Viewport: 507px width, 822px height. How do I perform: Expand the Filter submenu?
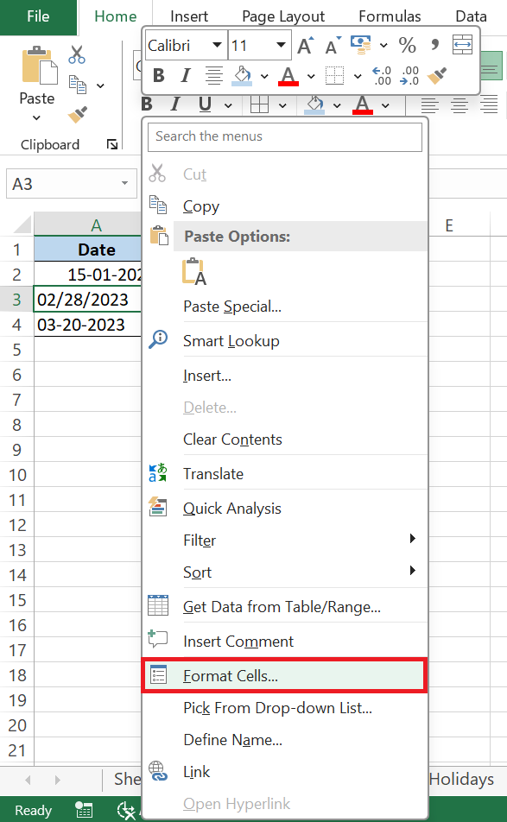(x=285, y=540)
